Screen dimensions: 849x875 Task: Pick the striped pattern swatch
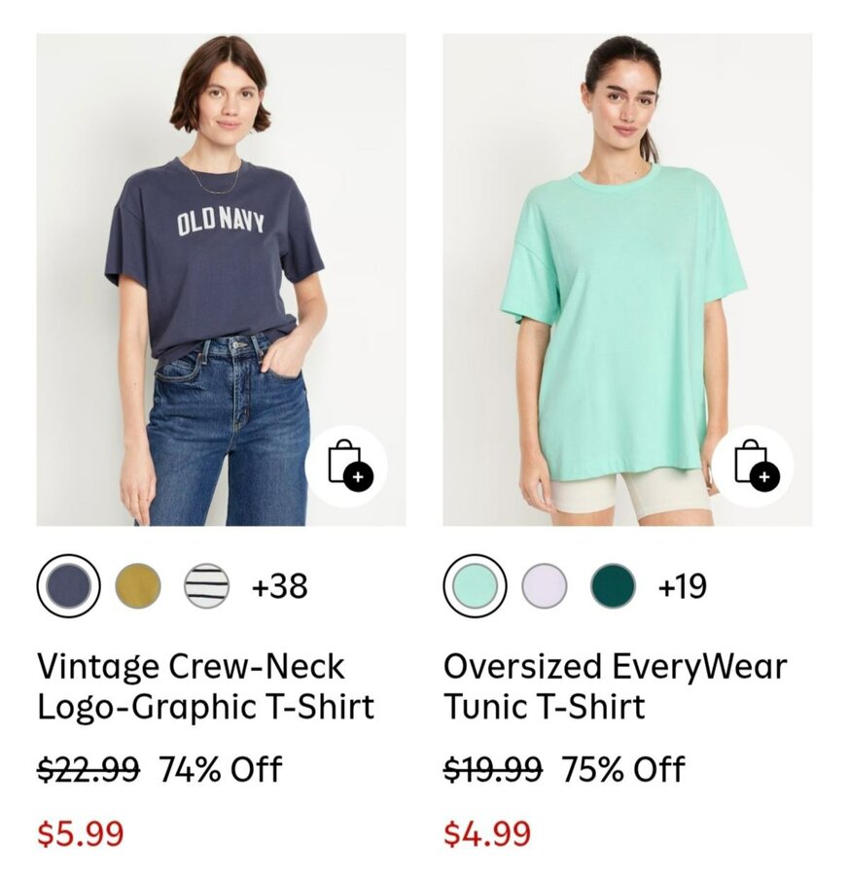coord(207,586)
